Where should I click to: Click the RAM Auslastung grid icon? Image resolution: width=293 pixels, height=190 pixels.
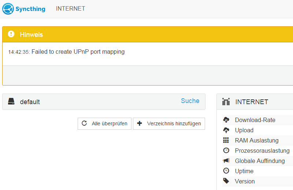[226, 140]
